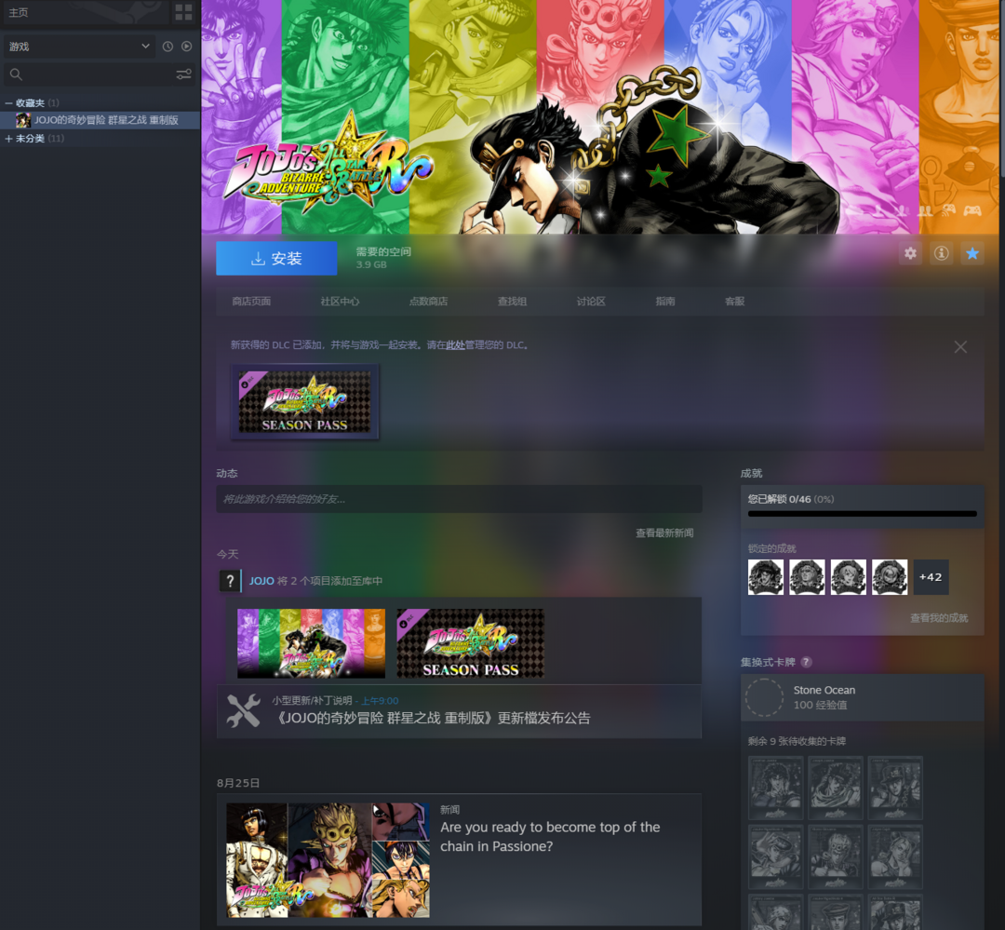Open the 点数商店 tab
The image size is (1005, 930).
pos(428,301)
